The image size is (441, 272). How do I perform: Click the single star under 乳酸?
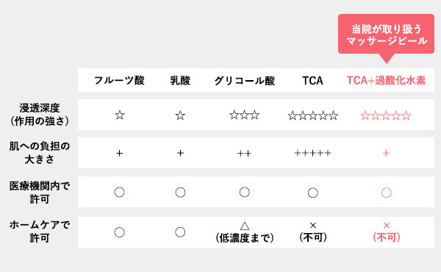coord(180,115)
